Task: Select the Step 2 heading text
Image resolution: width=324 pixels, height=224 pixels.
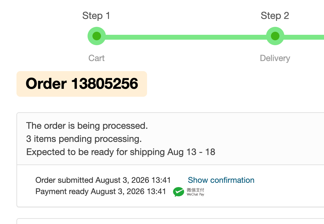Action: (275, 16)
